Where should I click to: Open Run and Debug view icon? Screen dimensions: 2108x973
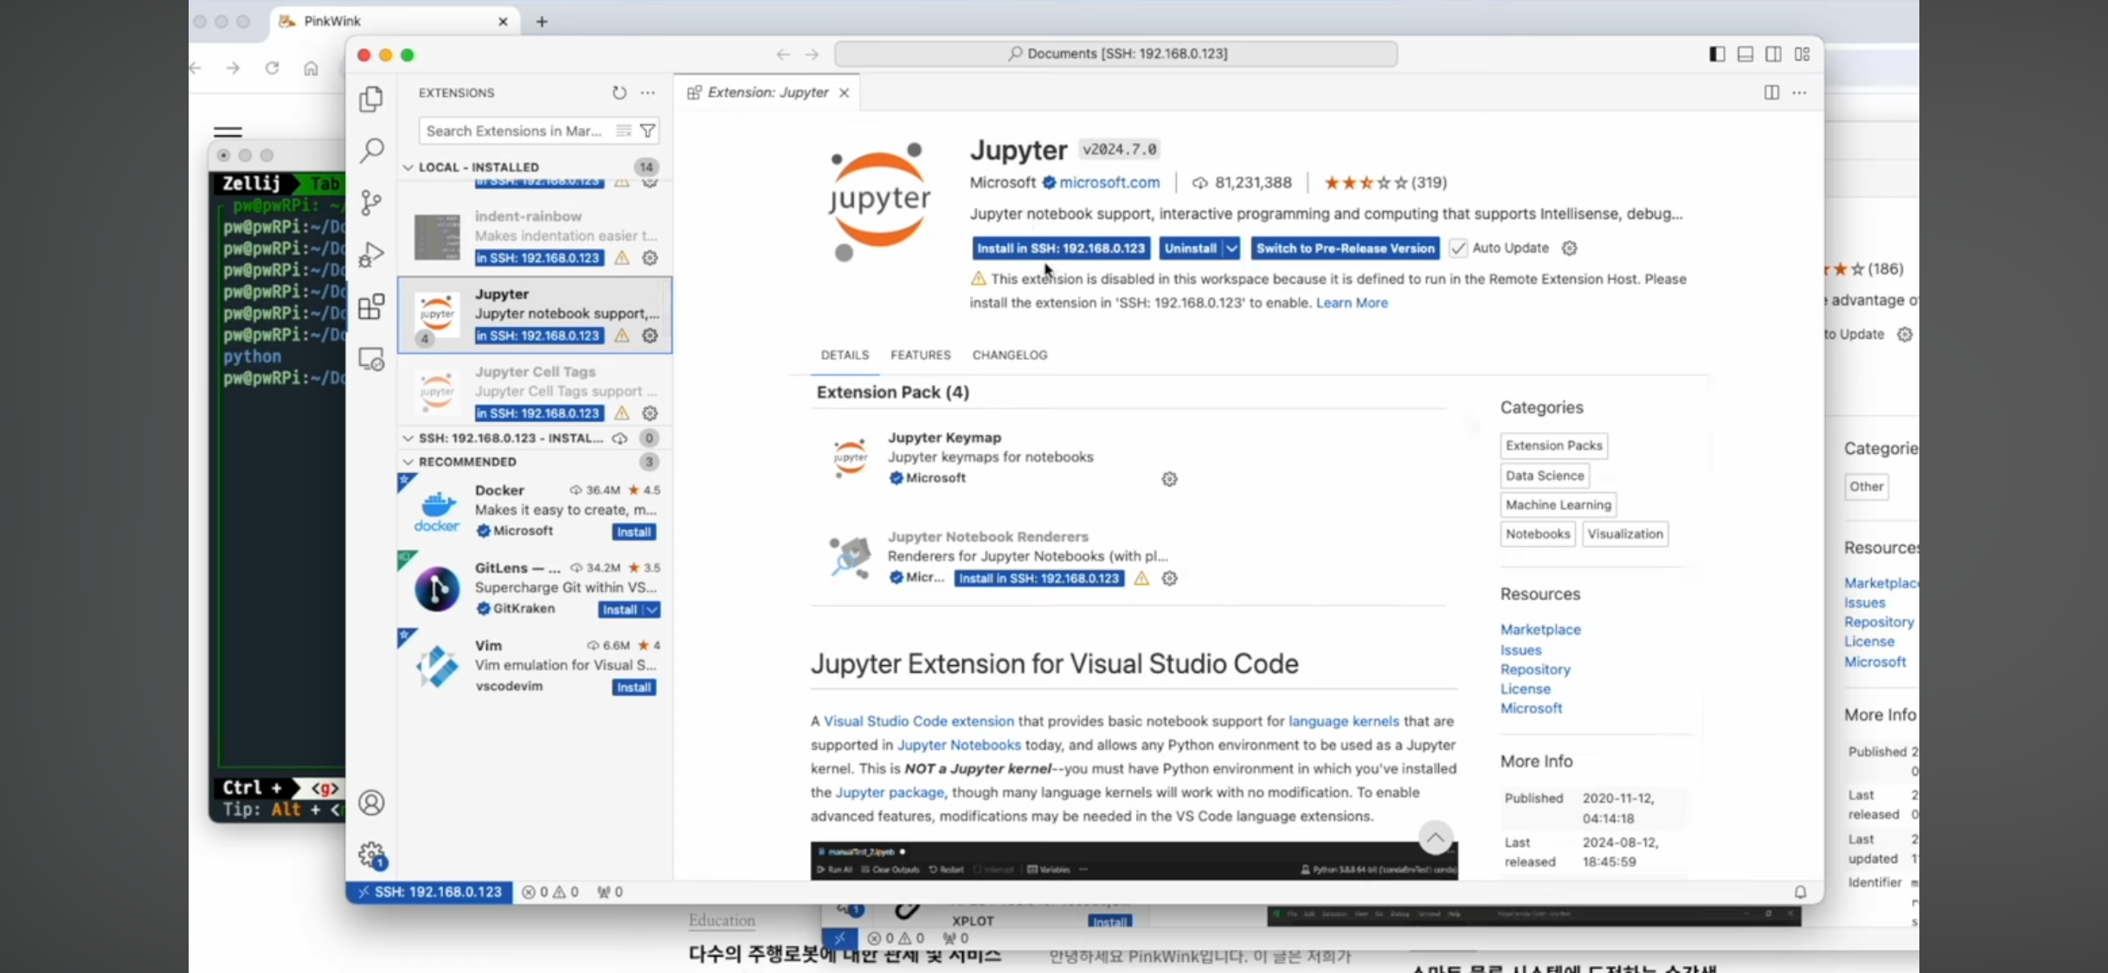(x=371, y=254)
